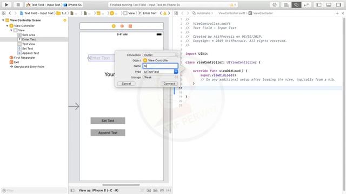Click the horizontal scrollbar of the canvas
This screenshot has width=346, height=194.
coord(121,185)
